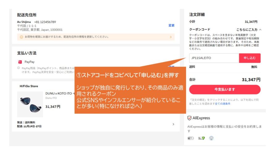Click the 申し込む apply button
The height and width of the screenshot is (155, 275).
(250, 58)
